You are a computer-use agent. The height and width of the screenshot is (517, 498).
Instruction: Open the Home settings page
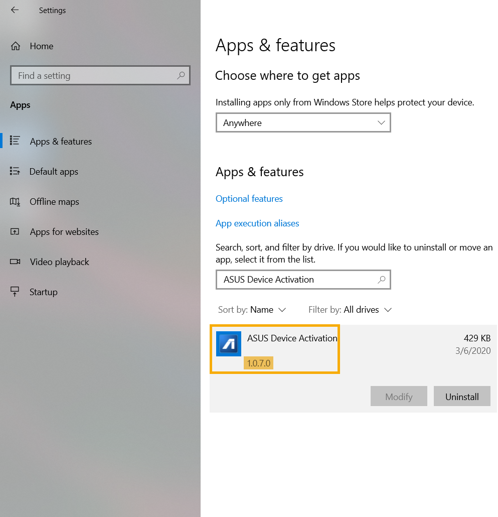[42, 46]
